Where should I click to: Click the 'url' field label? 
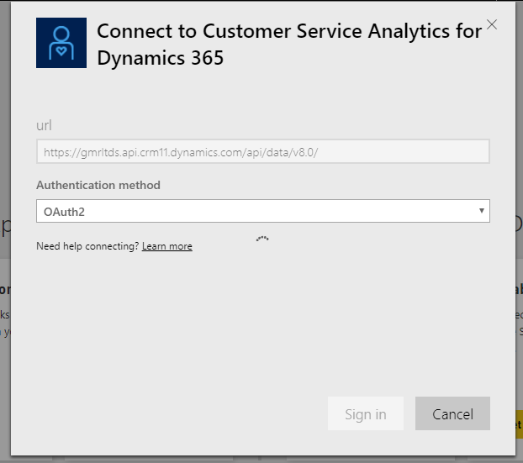(45, 125)
